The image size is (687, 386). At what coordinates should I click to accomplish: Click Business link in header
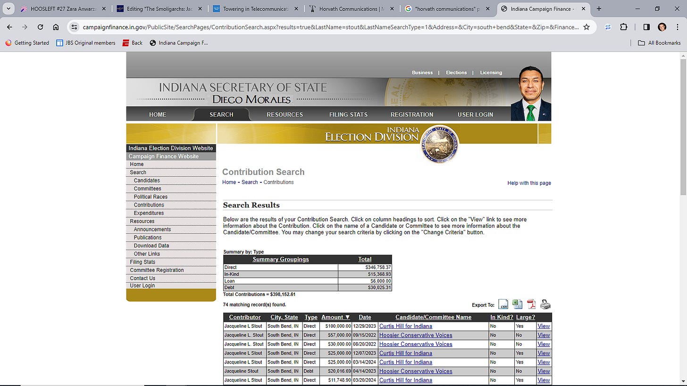422,73
